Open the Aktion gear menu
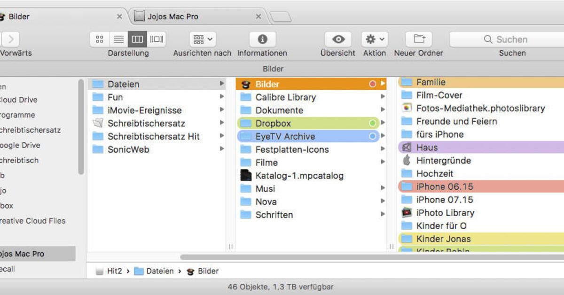This screenshot has width=564, height=295. (x=375, y=39)
